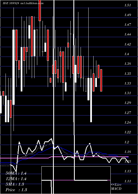Click the 1.38 price axis label

point(128,64)
